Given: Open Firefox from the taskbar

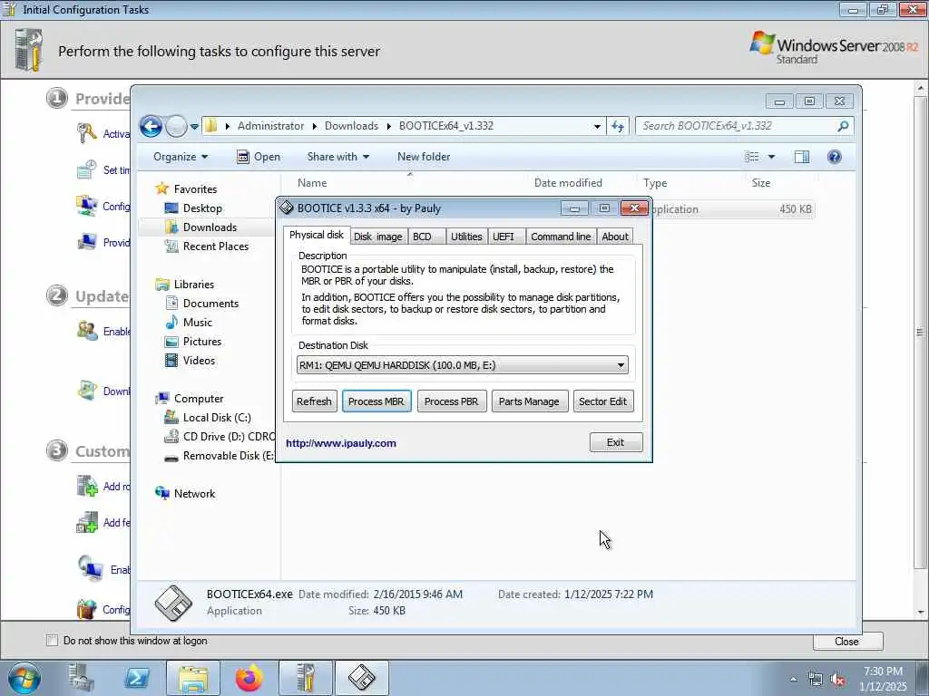Looking at the screenshot, I should (x=249, y=678).
